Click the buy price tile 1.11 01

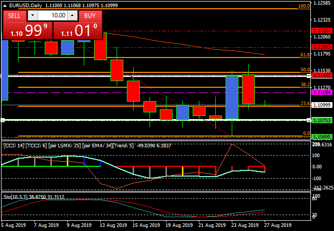coord(78,30)
